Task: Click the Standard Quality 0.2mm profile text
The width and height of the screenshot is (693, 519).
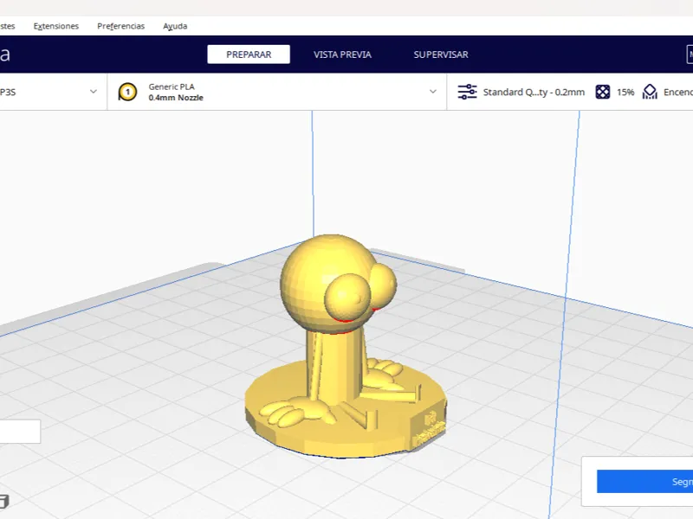Action: click(x=534, y=92)
